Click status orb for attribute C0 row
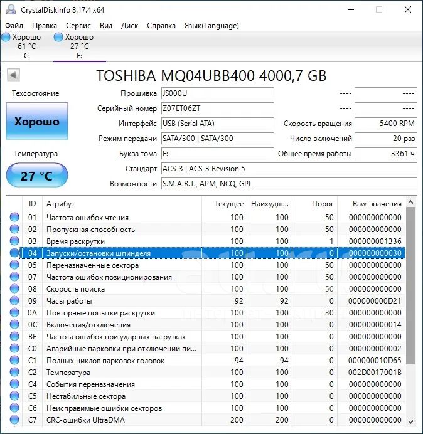Screen dimensions: 423x434 (14, 348)
